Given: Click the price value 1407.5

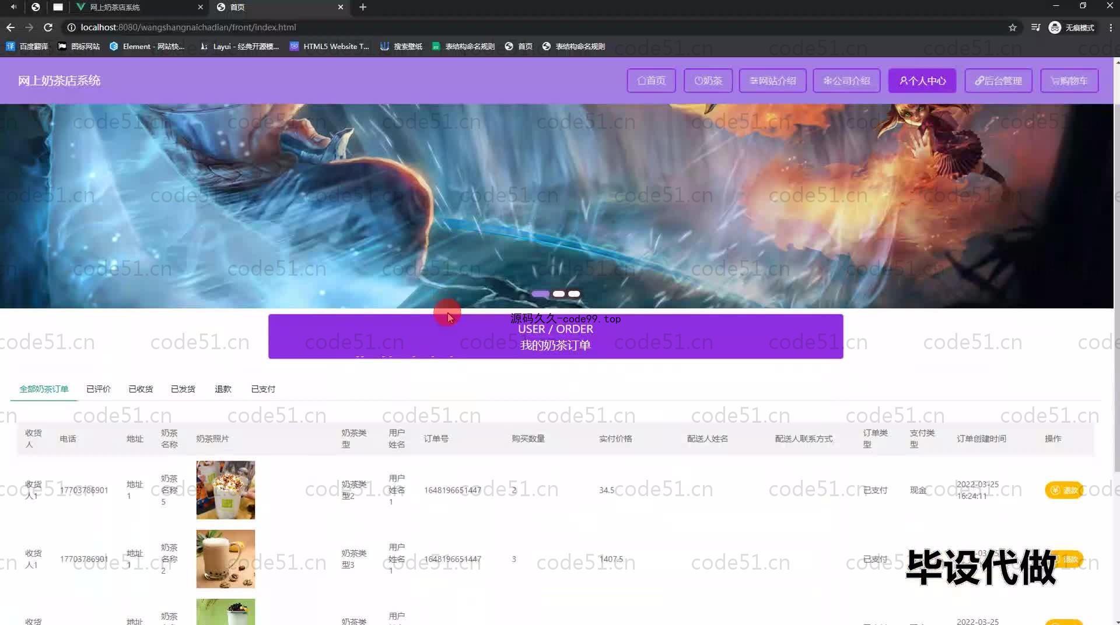Looking at the screenshot, I should tap(611, 559).
